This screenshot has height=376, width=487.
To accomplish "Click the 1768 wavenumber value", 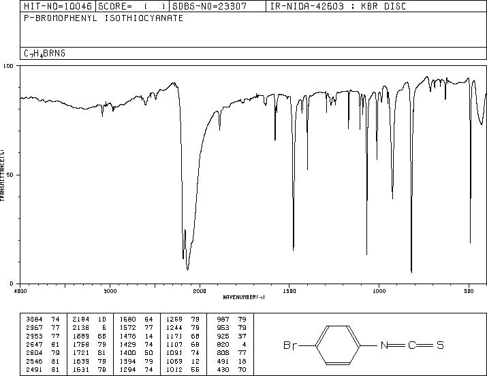I will (x=81, y=344).
